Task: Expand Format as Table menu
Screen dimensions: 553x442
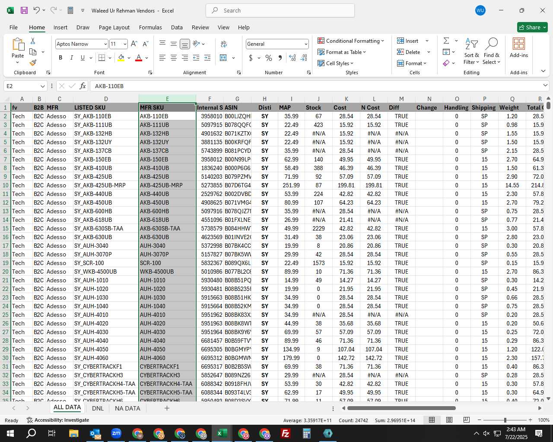Action: point(342,52)
